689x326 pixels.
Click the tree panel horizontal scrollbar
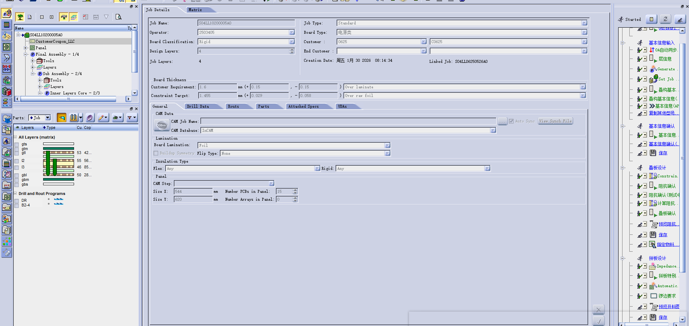click(x=72, y=99)
